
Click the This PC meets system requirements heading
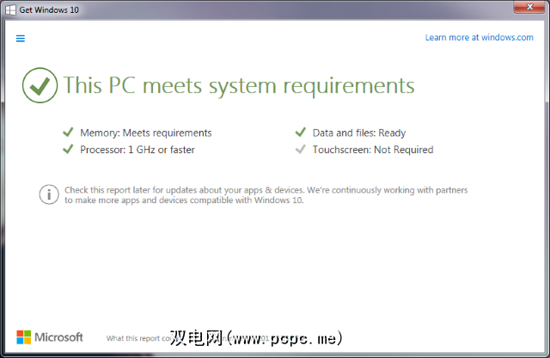239,85
